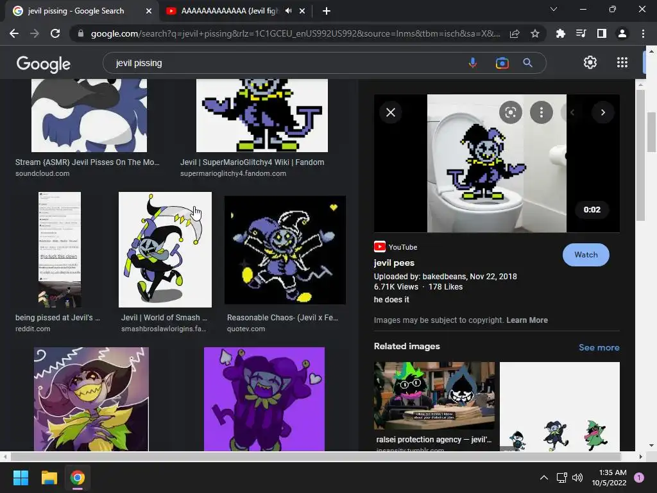Open the reddit.com being pissed result image
The height and width of the screenshot is (493, 657).
(60, 250)
